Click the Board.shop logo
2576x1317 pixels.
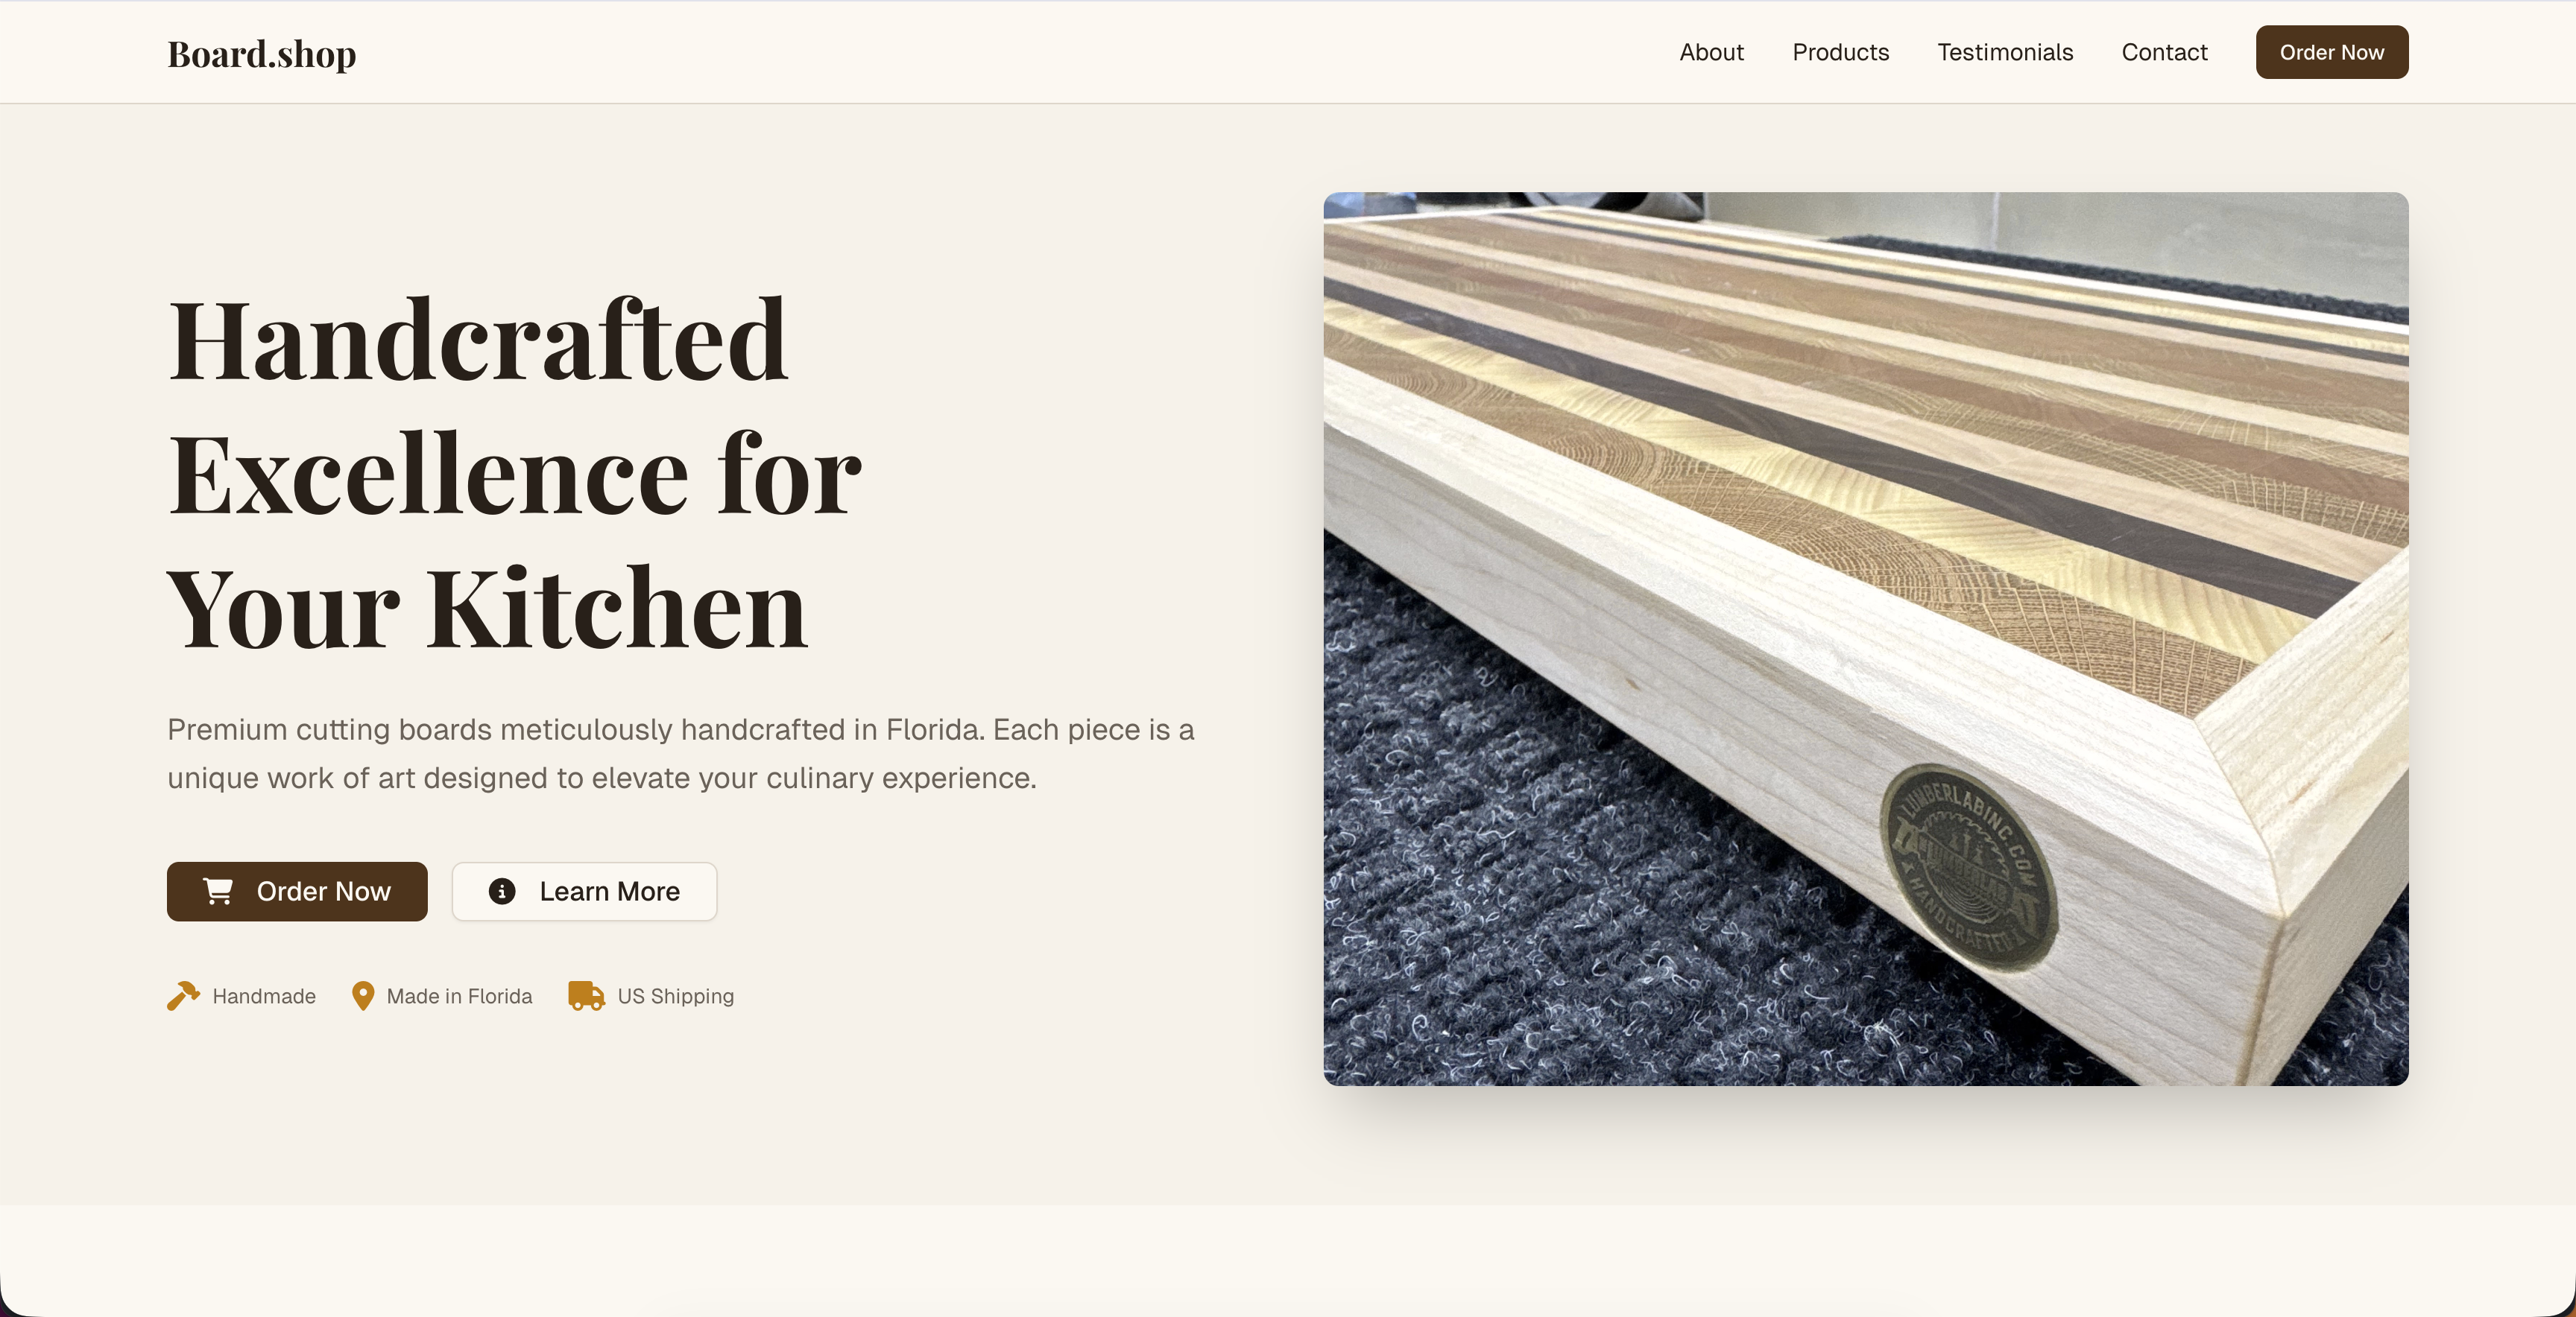pyautogui.click(x=262, y=53)
